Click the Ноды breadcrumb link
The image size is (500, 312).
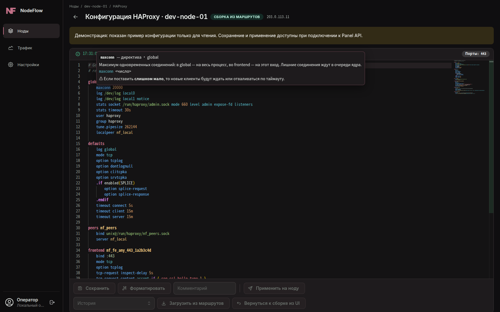point(74,6)
